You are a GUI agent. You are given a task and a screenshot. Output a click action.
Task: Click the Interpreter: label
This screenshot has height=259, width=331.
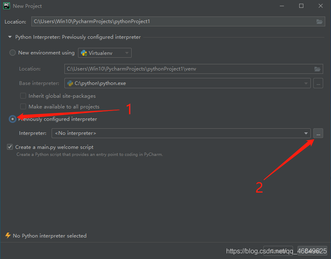click(33, 133)
